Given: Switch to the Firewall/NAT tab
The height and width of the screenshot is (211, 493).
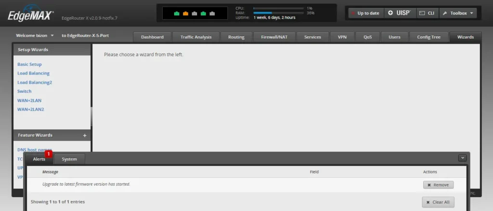Looking at the screenshot, I should click(x=274, y=37).
